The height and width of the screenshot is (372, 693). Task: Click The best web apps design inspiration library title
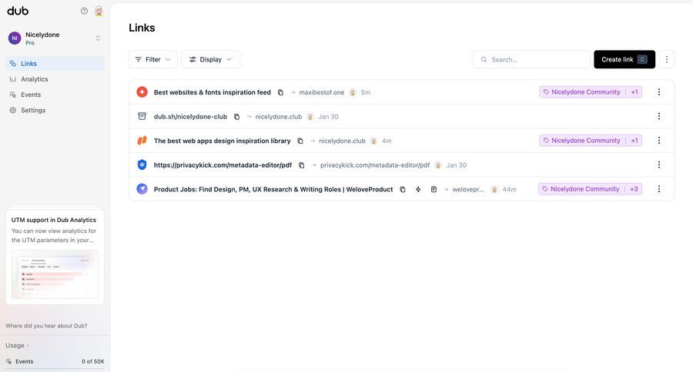point(223,141)
